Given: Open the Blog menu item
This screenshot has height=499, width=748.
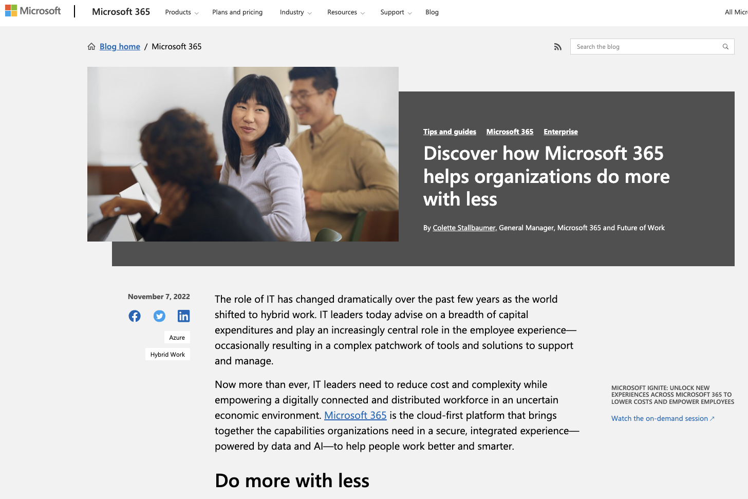Looking at the screenshot, I should point(432,12).
